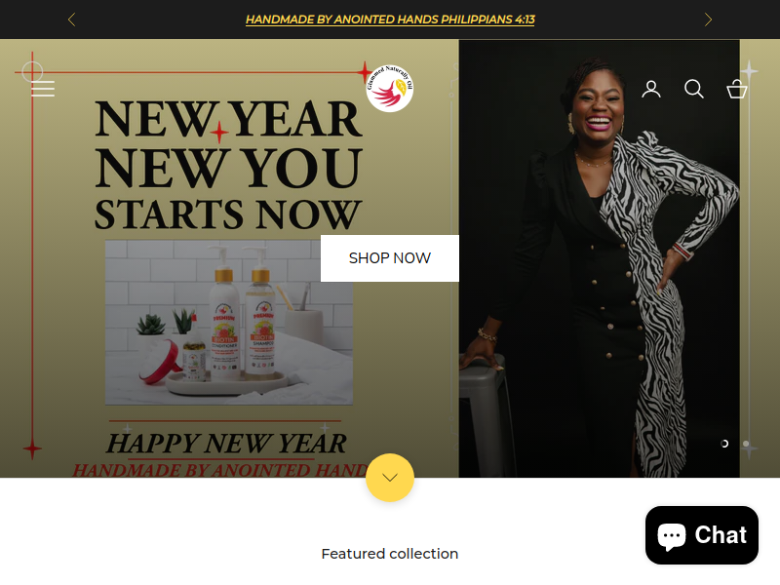Viewport: 780px width, 585px height.
Task: Click the Gisnmed Naturally Oil round logo
Action: [x=389, y=89]
